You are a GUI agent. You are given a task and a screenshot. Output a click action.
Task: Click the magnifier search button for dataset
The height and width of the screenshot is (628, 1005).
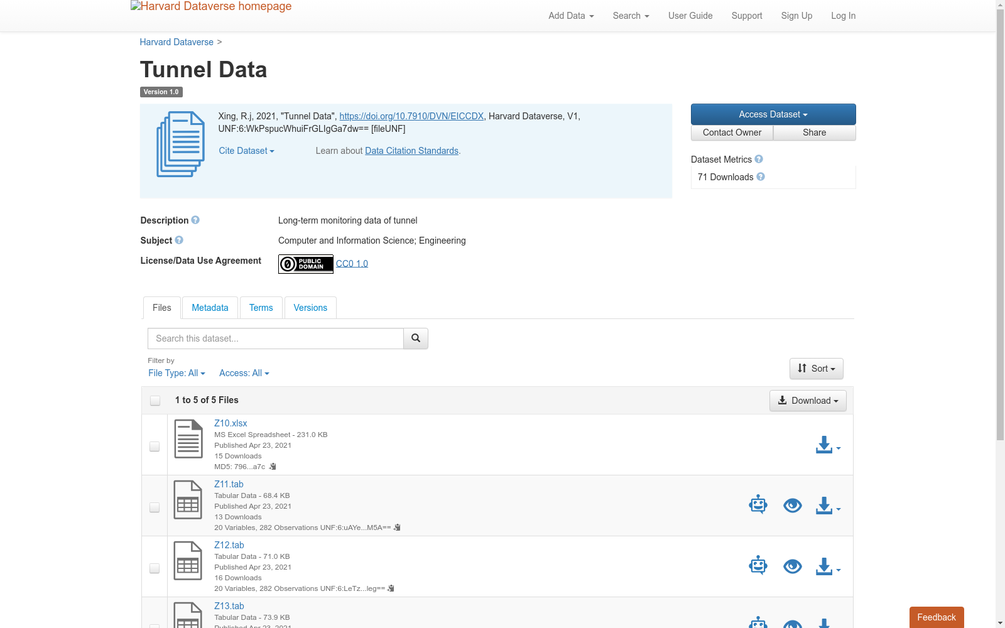point(416,338)
